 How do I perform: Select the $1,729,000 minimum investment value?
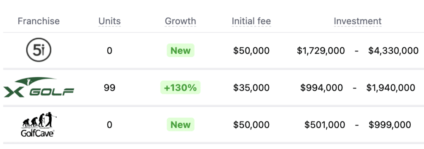coord(321,51)
